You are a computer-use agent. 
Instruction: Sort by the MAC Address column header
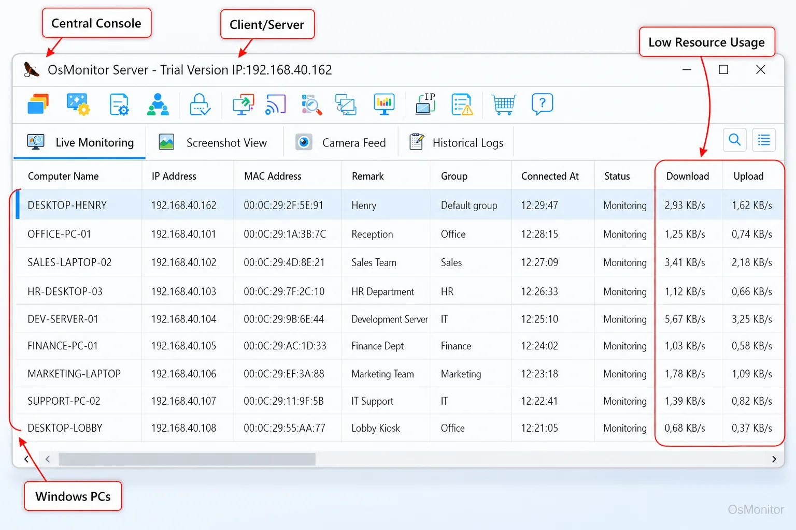(273, 176)
